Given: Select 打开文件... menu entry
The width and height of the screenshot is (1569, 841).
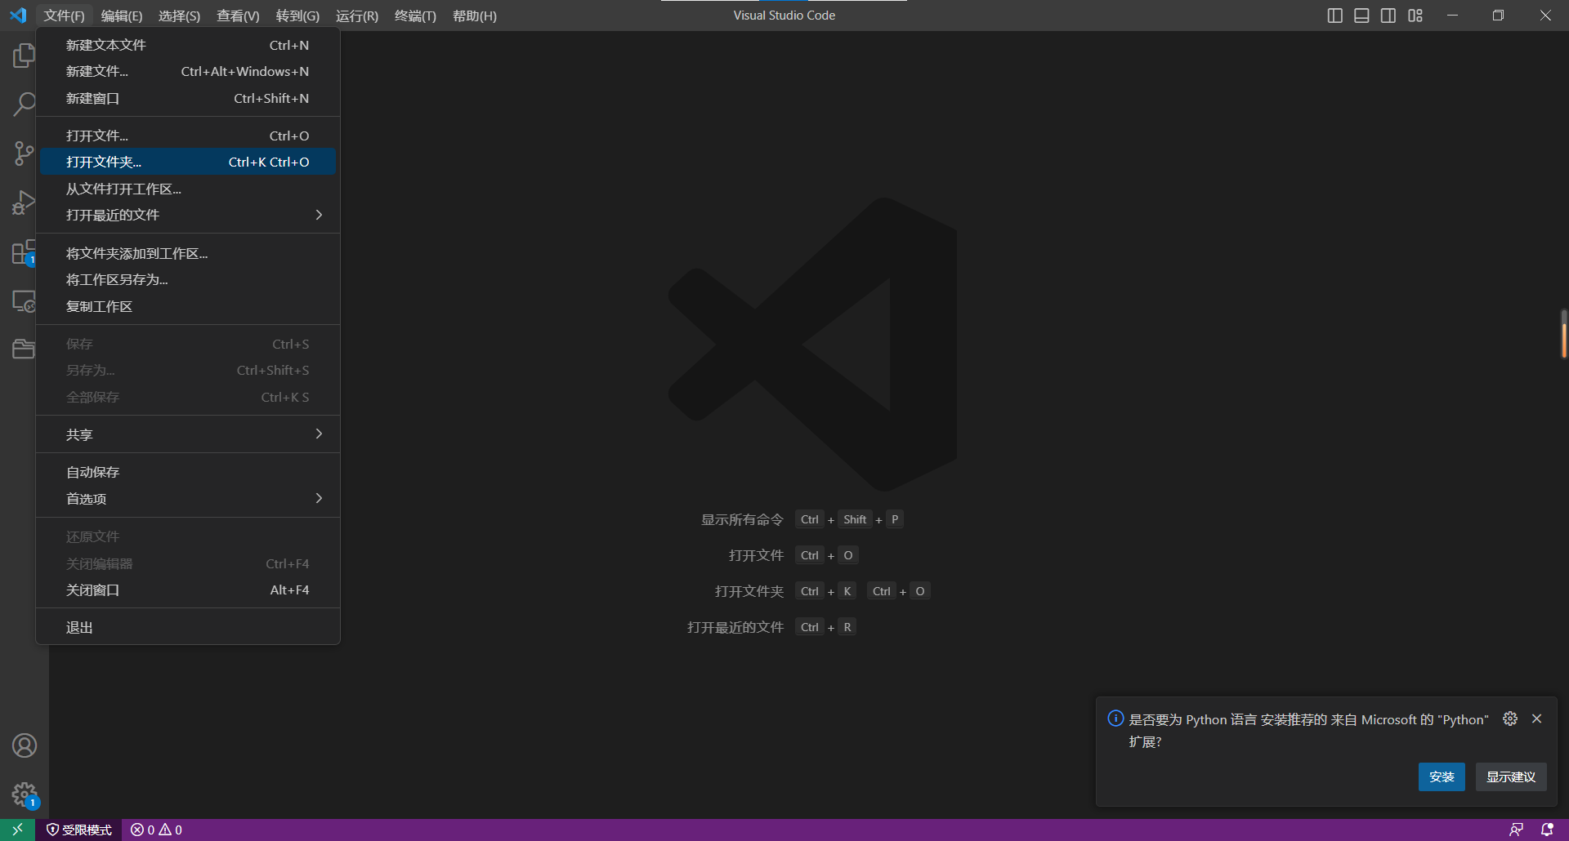Looking at the screenshot, I should (x=188, y=136).
